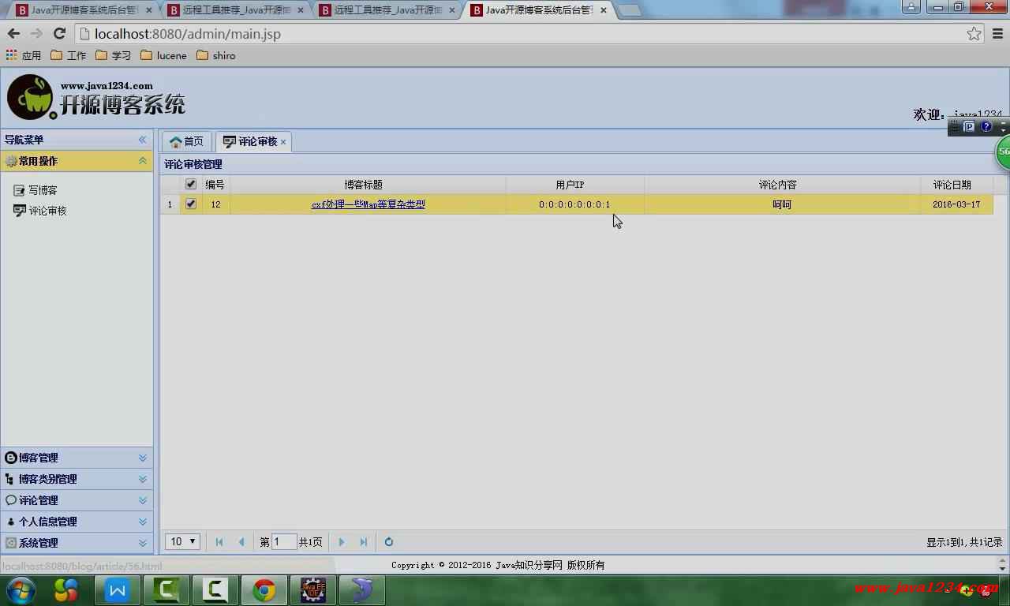Switch to the 首页 tab
The height and width of the screenshot is (606, 1010).
pyautogui.click(x=187, y=141)
